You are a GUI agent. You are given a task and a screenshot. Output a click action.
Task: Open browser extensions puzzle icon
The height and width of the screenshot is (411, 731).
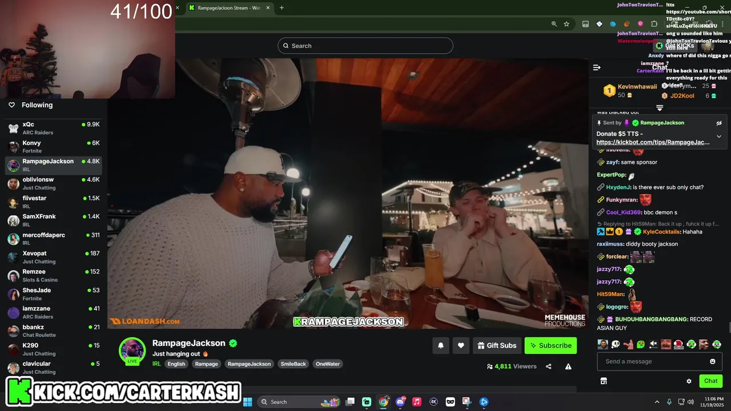654,24
